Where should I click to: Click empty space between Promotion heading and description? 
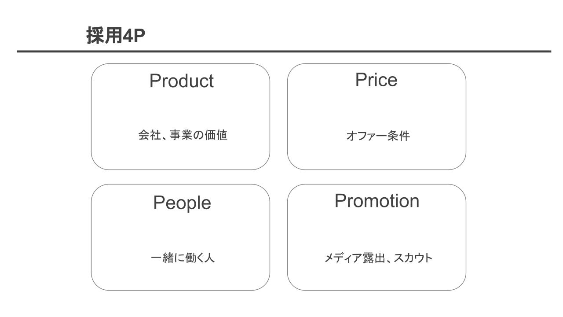377,230
